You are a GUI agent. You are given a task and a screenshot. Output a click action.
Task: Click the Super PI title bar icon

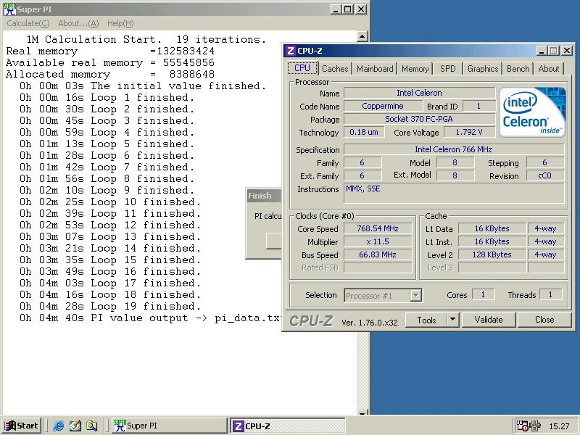tap(10, 9)
